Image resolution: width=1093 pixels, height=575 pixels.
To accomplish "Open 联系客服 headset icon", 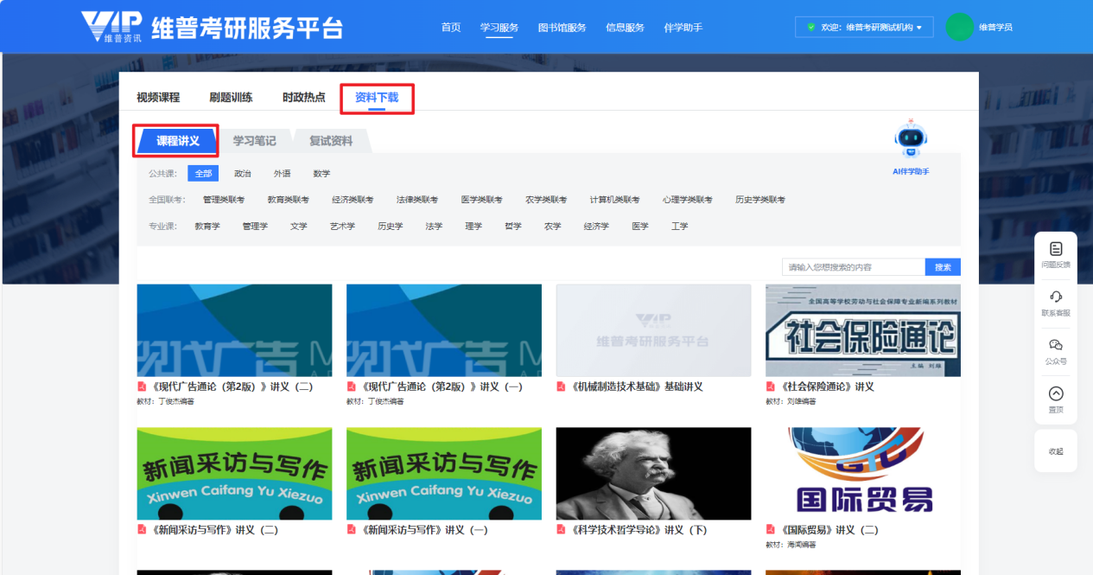I will point(1055,297).
